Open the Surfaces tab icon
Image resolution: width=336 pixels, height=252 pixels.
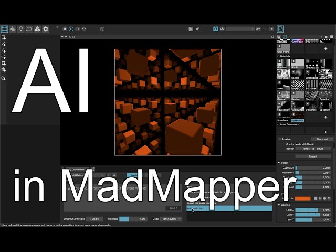pyautogui.click(x=4, y=29)
